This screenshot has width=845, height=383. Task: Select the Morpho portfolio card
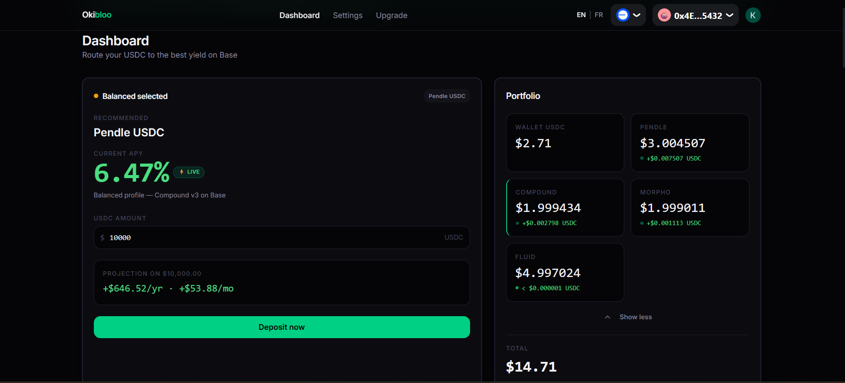pyautogui.click(x=690, y=208)
